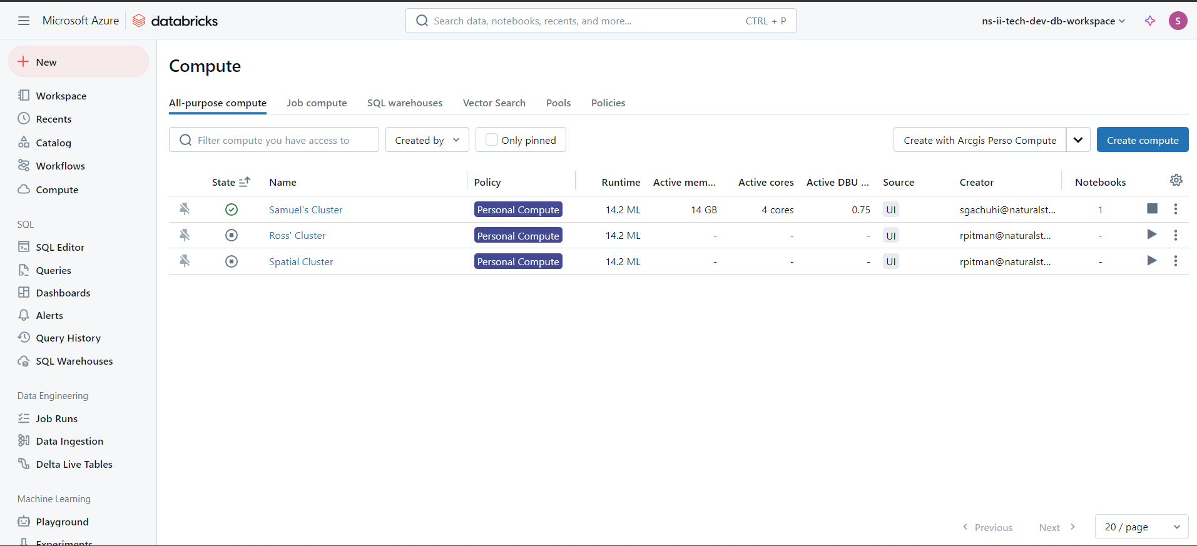Open the hamburger sidebar menu
The image size is (1197, 546).
(x=24, y=21)
